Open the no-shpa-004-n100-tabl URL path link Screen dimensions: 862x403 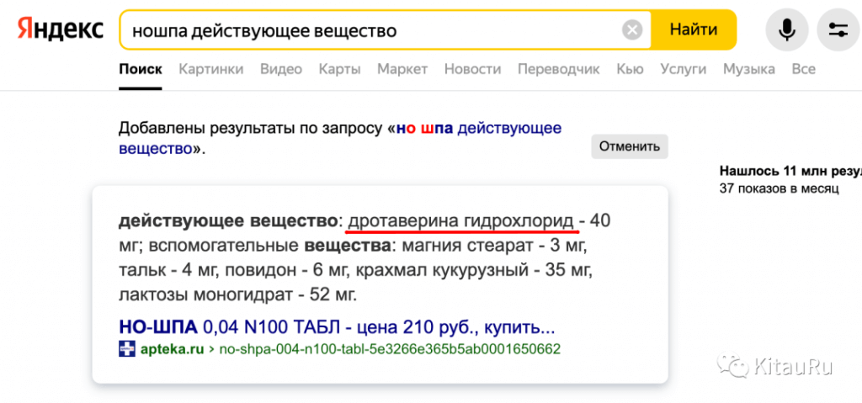pyautogui.click(x=390, y=349)
